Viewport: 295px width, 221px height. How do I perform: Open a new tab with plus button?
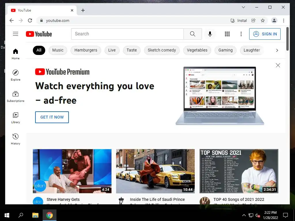point(83,10)
